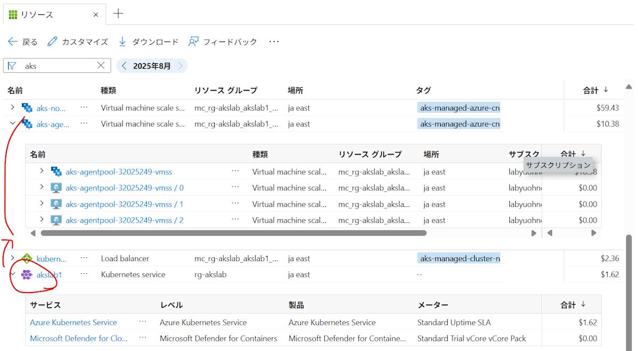Viewport: 638px width, 351px height.
Task: Click ダウンロード button
Action: click(x=148, y=41)
